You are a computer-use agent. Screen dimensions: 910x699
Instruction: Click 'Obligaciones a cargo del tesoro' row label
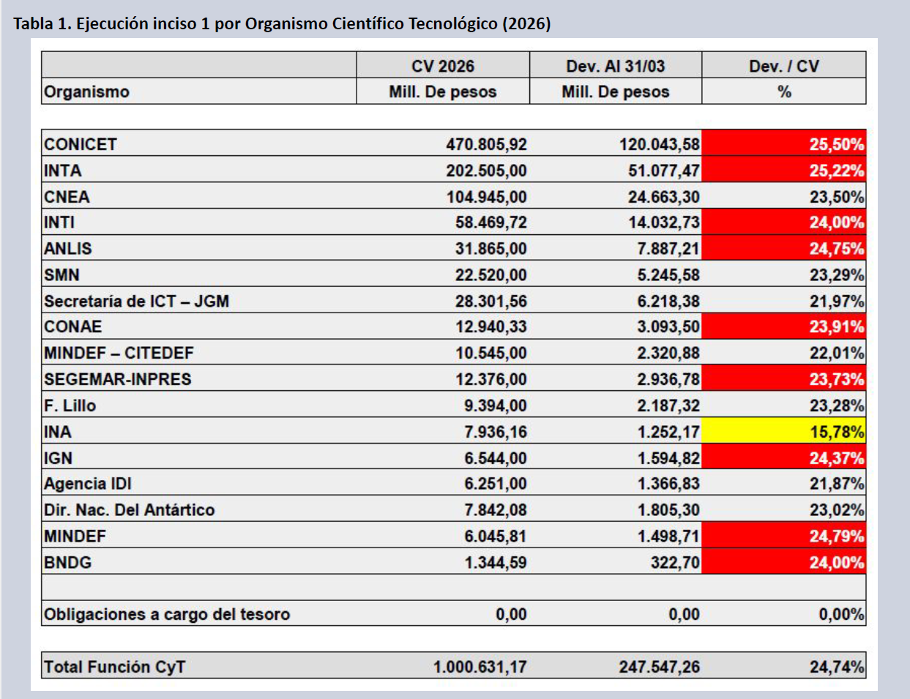pos(167,614)
